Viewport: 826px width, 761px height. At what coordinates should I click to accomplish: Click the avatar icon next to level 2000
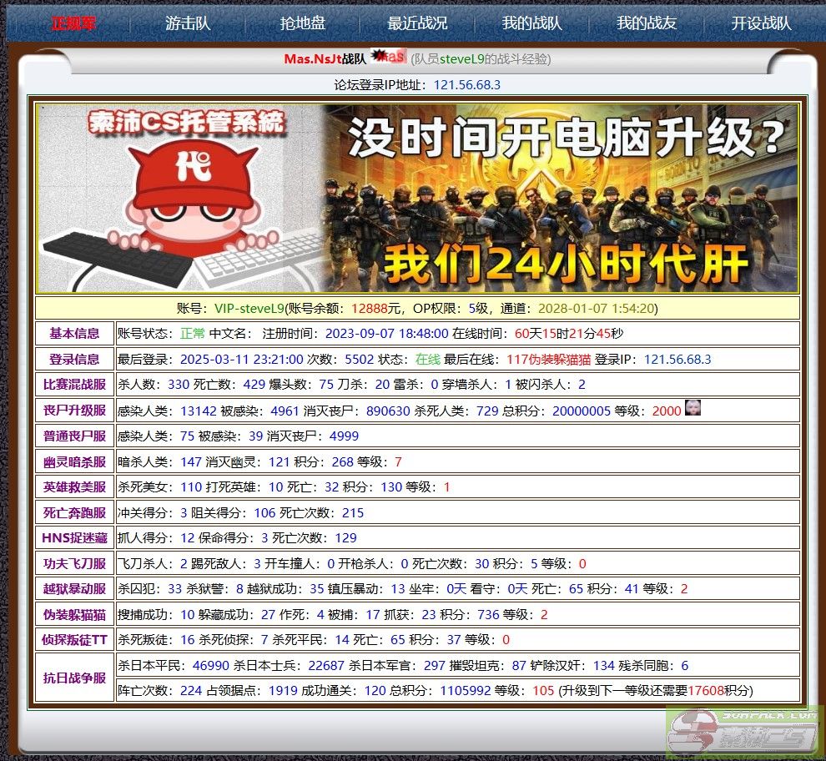[x=694, y=409]
